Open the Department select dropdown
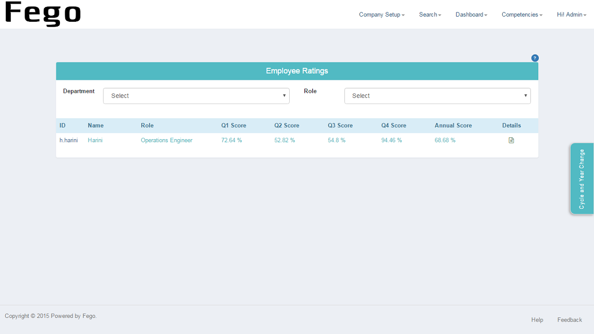The image size is (594, 334). pos(196,96)
